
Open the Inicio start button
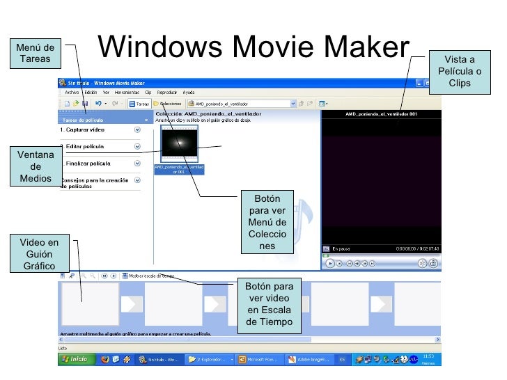pos(77,359)
